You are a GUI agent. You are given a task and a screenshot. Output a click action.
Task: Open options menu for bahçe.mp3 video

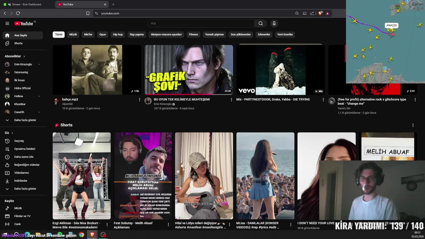(x=139, y=100)
